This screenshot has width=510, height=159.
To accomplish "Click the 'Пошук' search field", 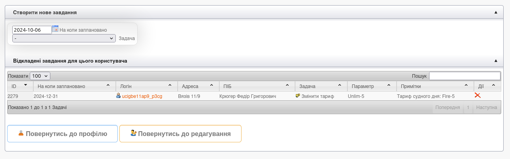I will (x=464, y=76).
